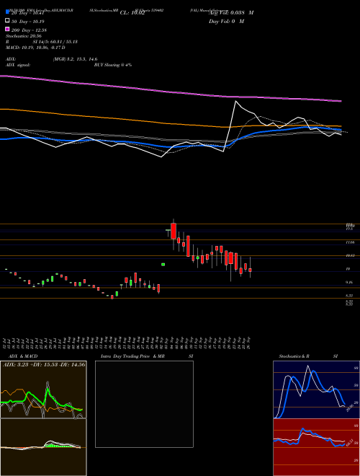Screen dimensions: 360x476
Task: Click the tall red candlestick at the price peak
Action: 174,231
